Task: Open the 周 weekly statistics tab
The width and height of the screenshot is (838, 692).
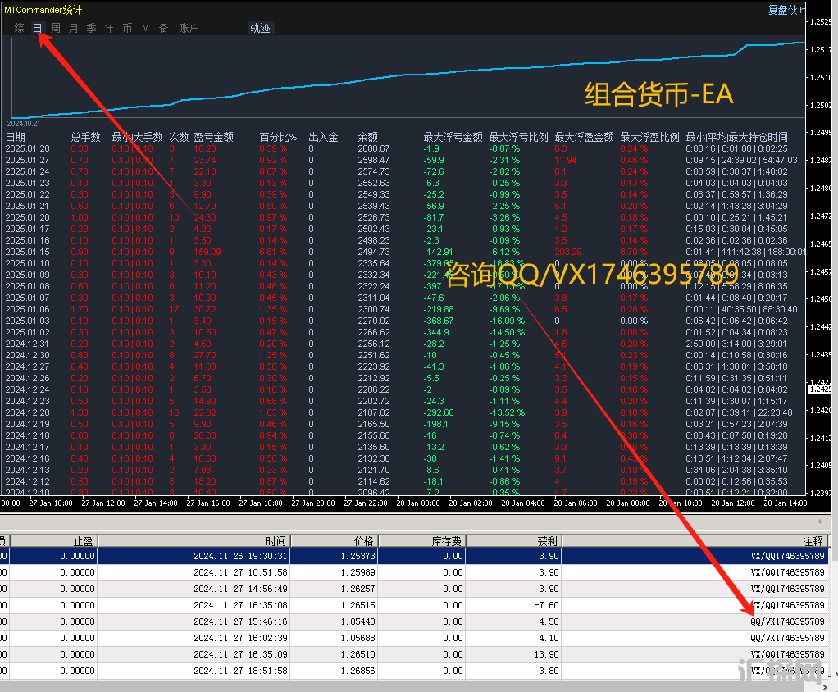Action: click(x=56, y=29)
